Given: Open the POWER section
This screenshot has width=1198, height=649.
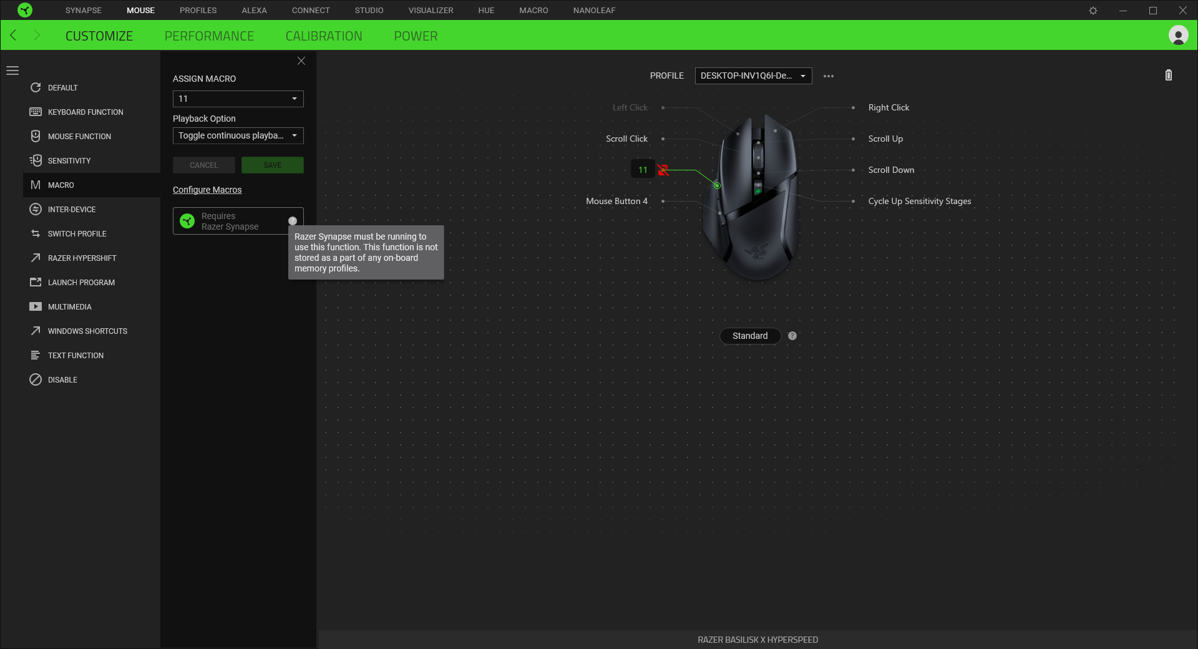Looking at the screenshot, I should point(416,36).
